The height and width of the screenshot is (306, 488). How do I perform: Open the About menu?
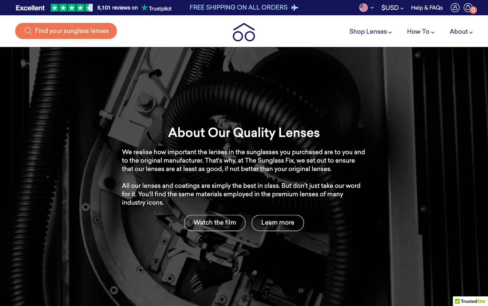[x=461, y=31]
